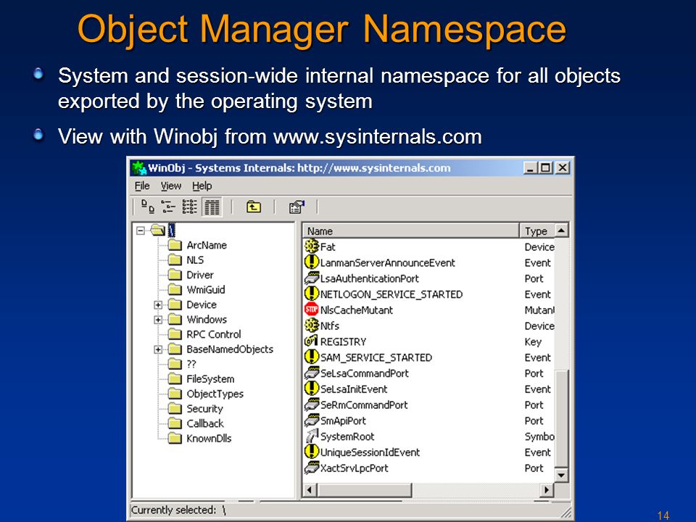Select the SystemRoot entry name
Viewport: 696px width, 522px height.
point(347,436)
